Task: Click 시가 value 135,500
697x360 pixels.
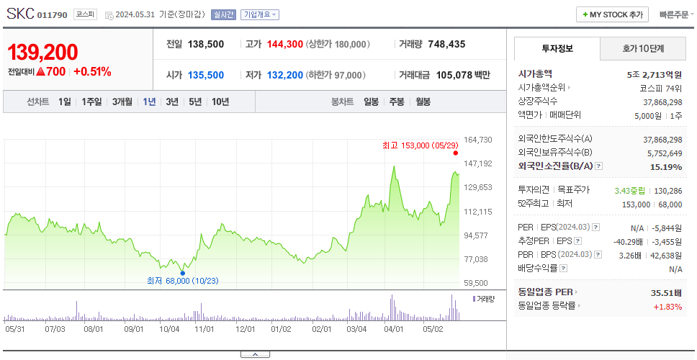Action: coord(206,75)
